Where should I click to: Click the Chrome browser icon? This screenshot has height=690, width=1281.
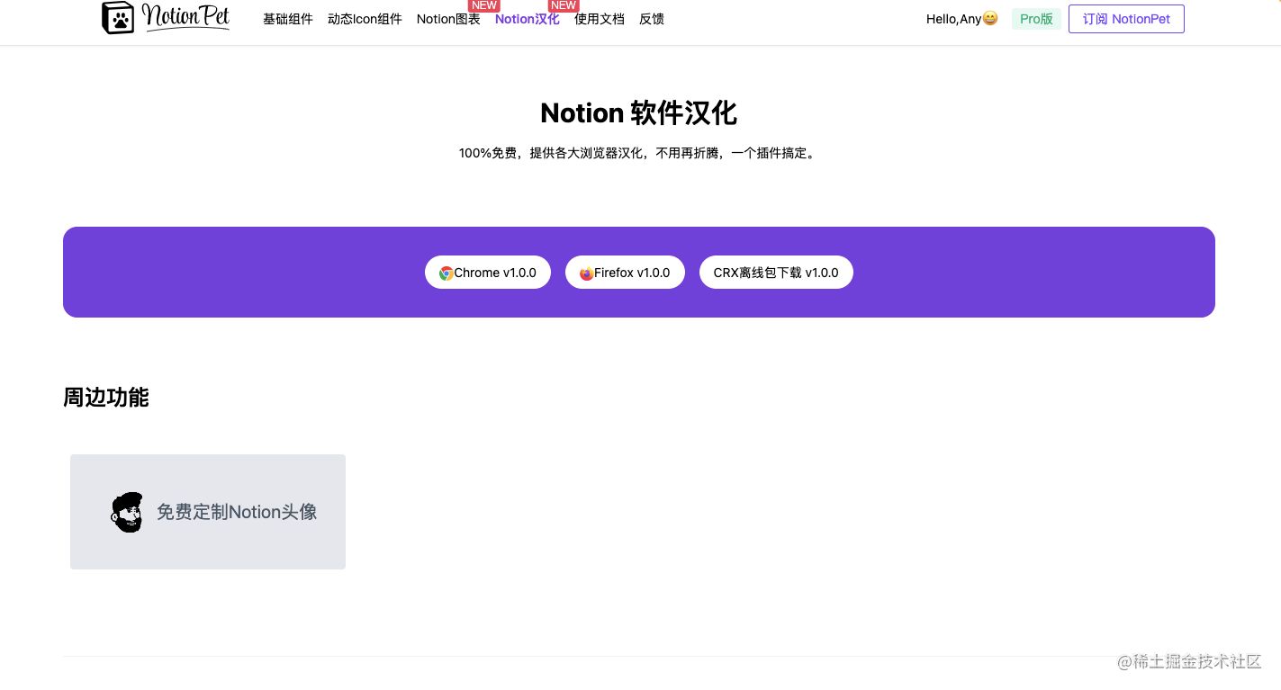[447, 273]
